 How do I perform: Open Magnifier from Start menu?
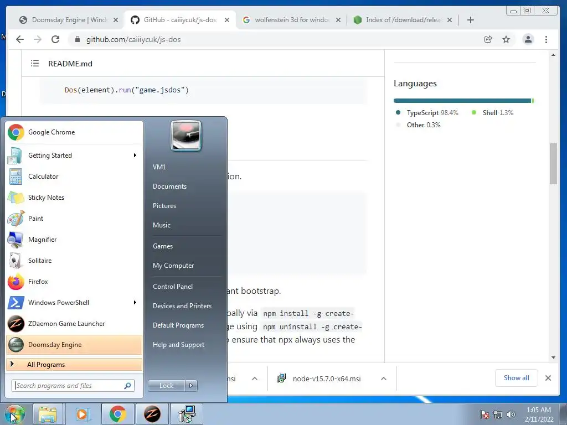pos(74,239)
